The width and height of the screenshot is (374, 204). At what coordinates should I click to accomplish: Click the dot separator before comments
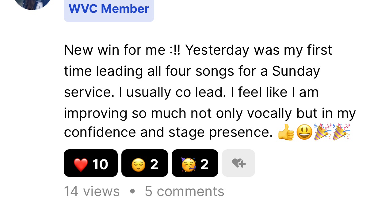coord(132,191)
